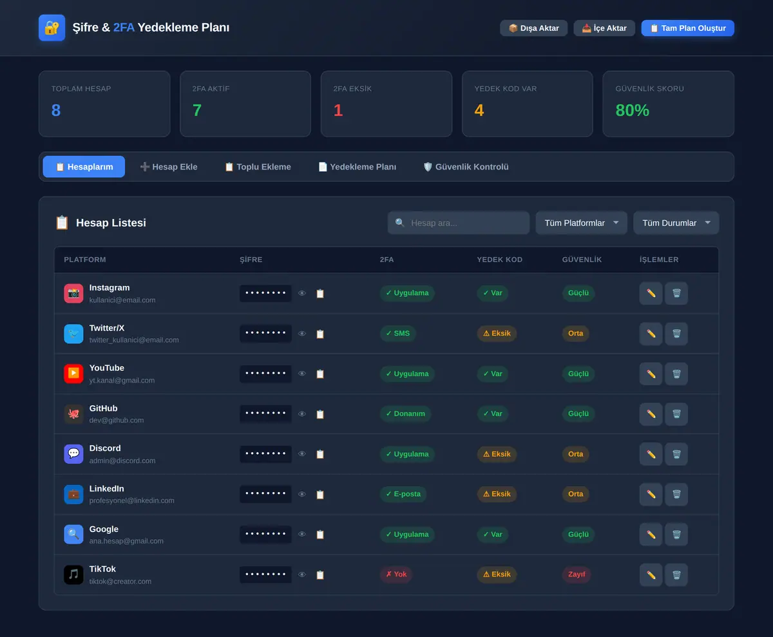The image size is (773, 637).
Task: Open the Tüm Platformlar filter dropdown
Action: coord(581,223)
